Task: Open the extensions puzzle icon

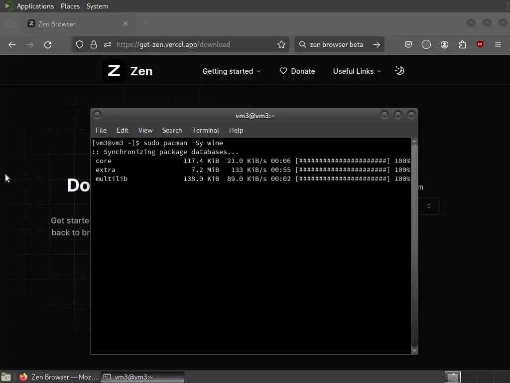Action: click(x=462, y=44)
